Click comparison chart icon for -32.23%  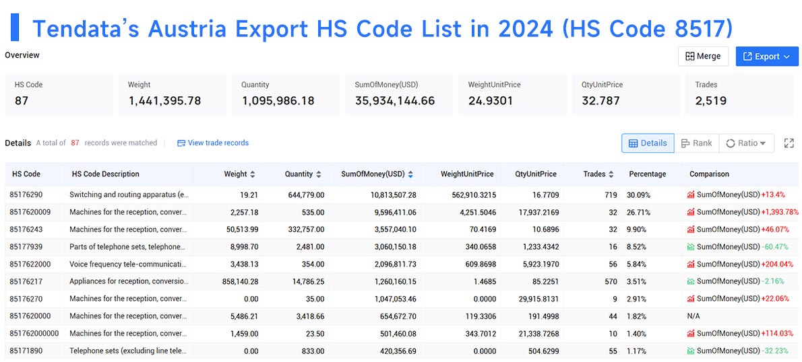691,351
